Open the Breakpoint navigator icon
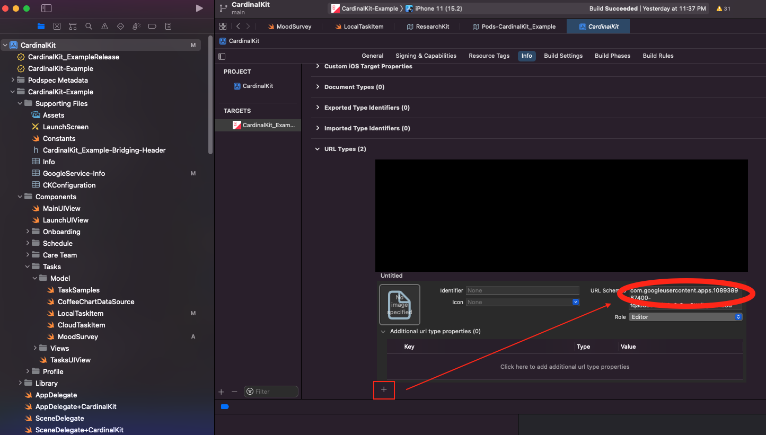 (152, 26)
